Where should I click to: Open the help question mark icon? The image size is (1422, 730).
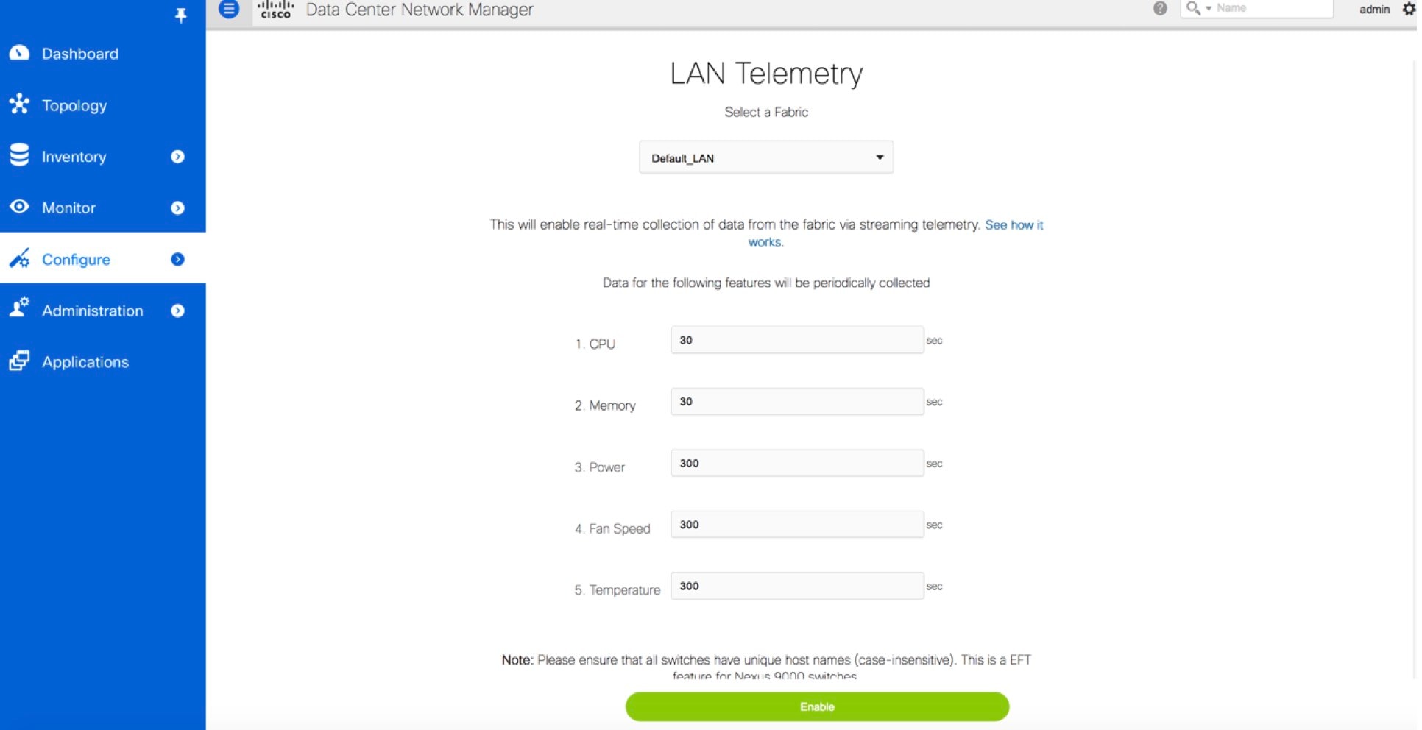tap(1160, 8)
